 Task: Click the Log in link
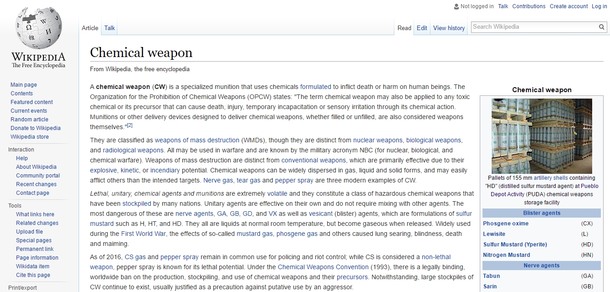pyautogui.click(x=599, y=6)
